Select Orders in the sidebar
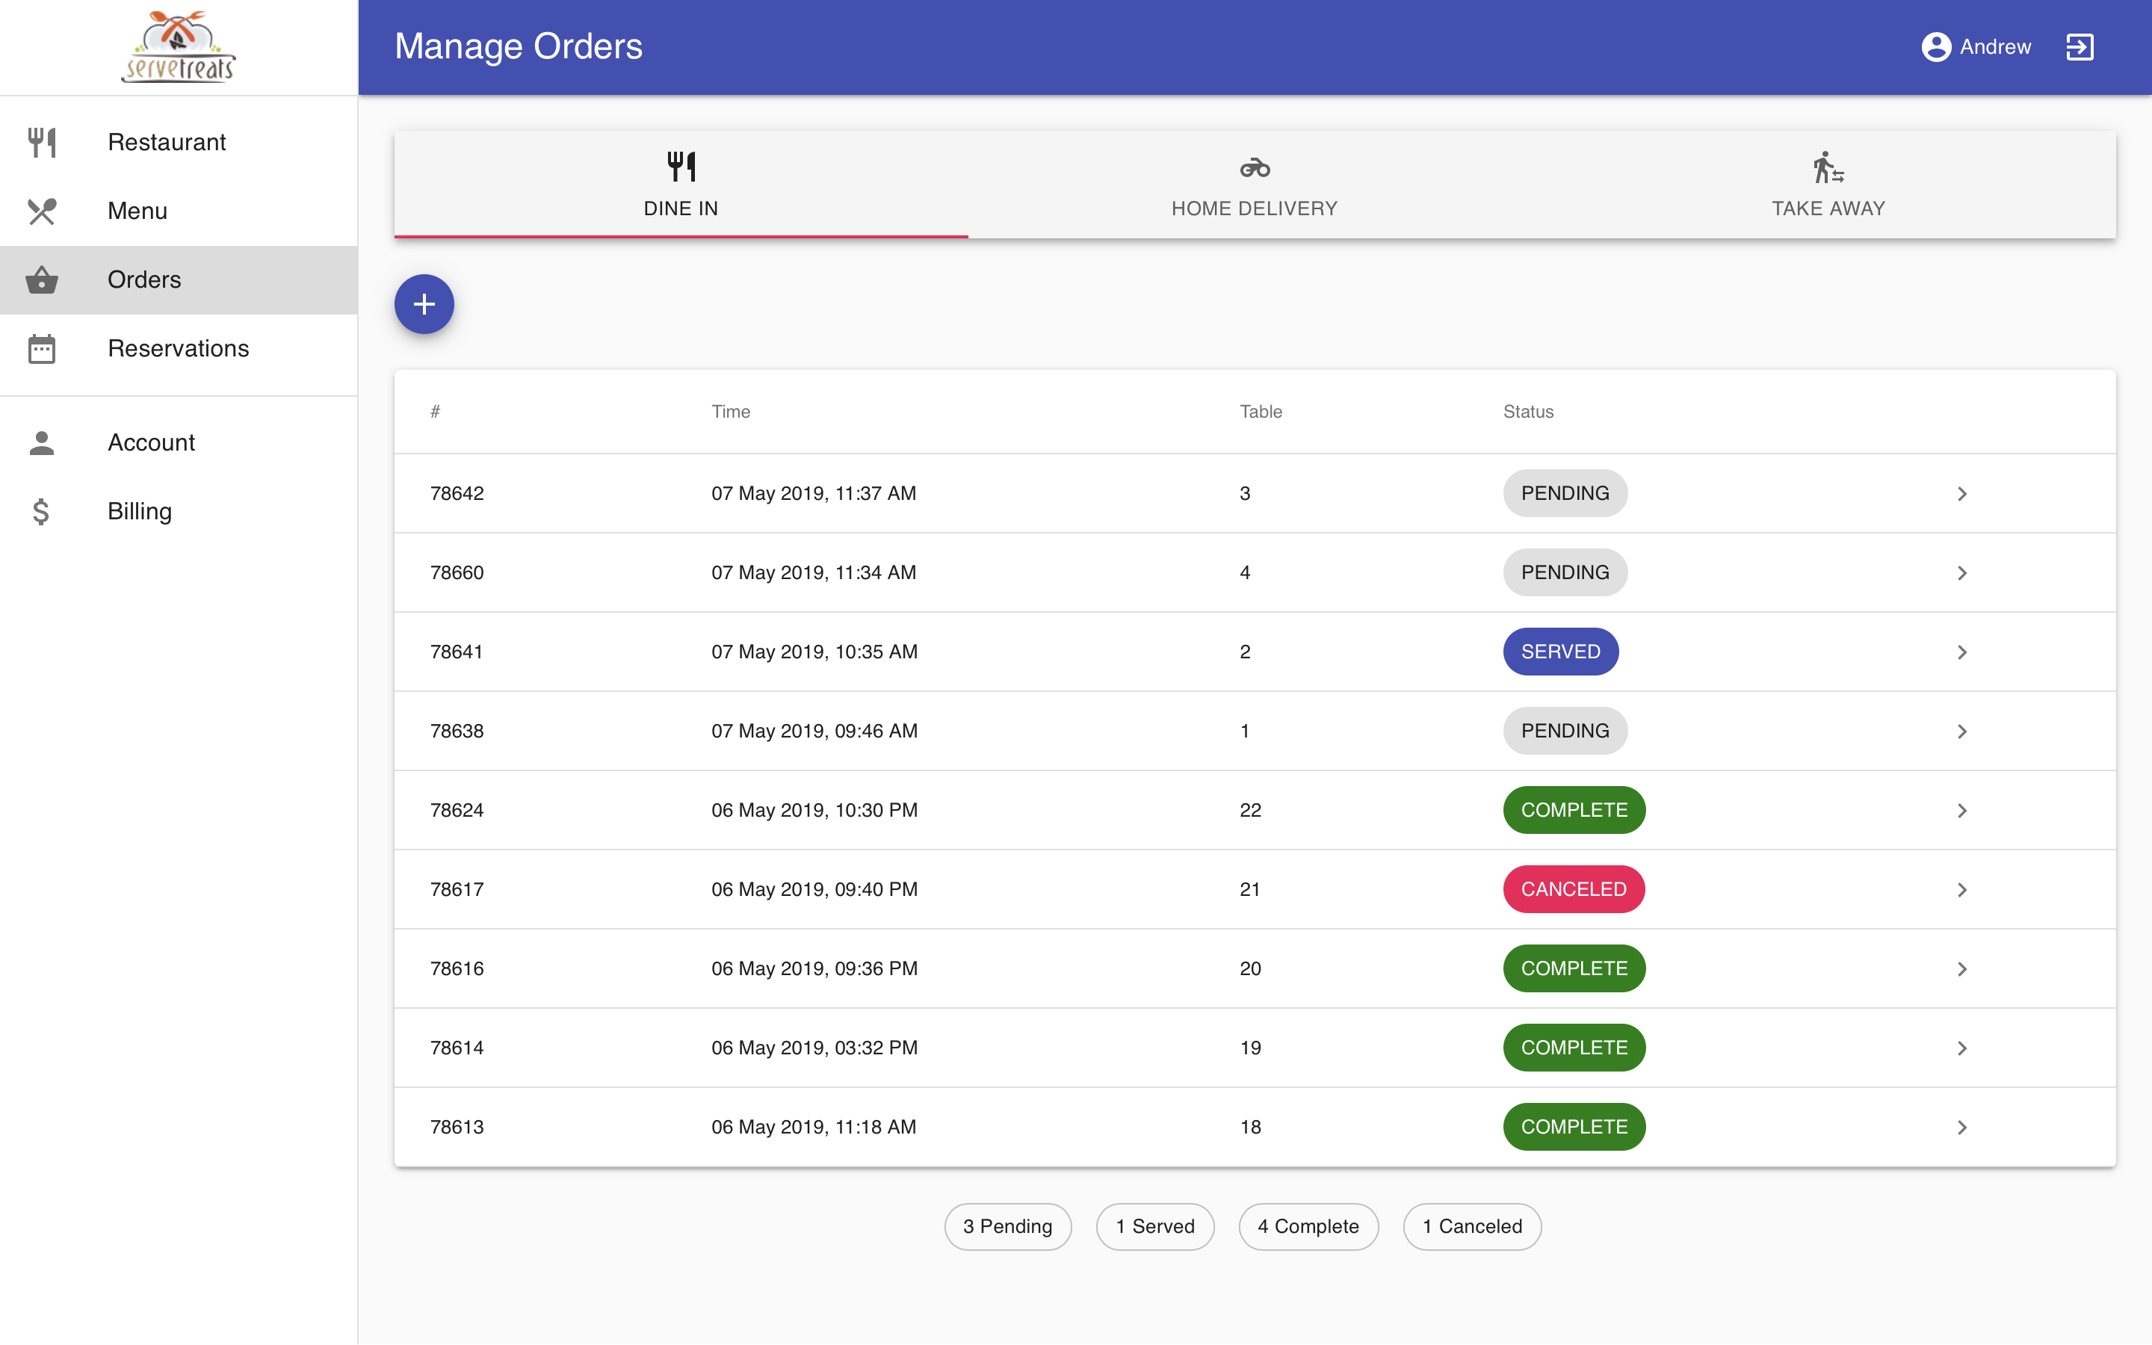The height and width of the screenshot is (1345, 2152). point(179,279)
